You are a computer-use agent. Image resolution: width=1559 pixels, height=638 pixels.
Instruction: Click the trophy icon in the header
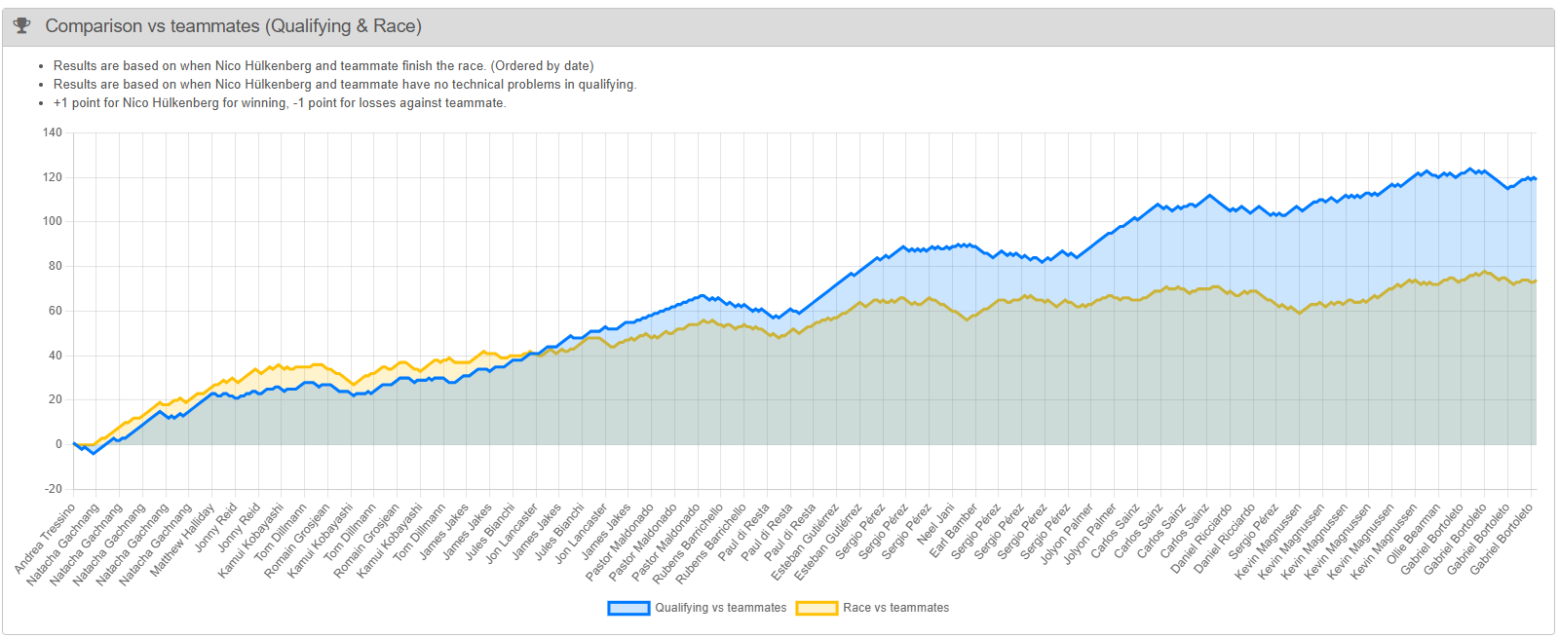(21, 26)
